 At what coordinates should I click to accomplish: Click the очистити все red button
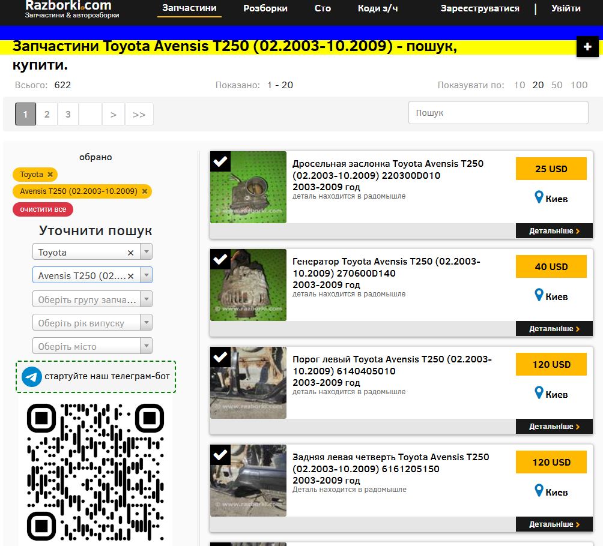point(43,209)
